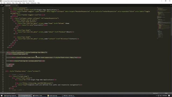Click the row card div line
Image resolution: width=172 pixels, height=97 pixels.
tap(18, 54)
